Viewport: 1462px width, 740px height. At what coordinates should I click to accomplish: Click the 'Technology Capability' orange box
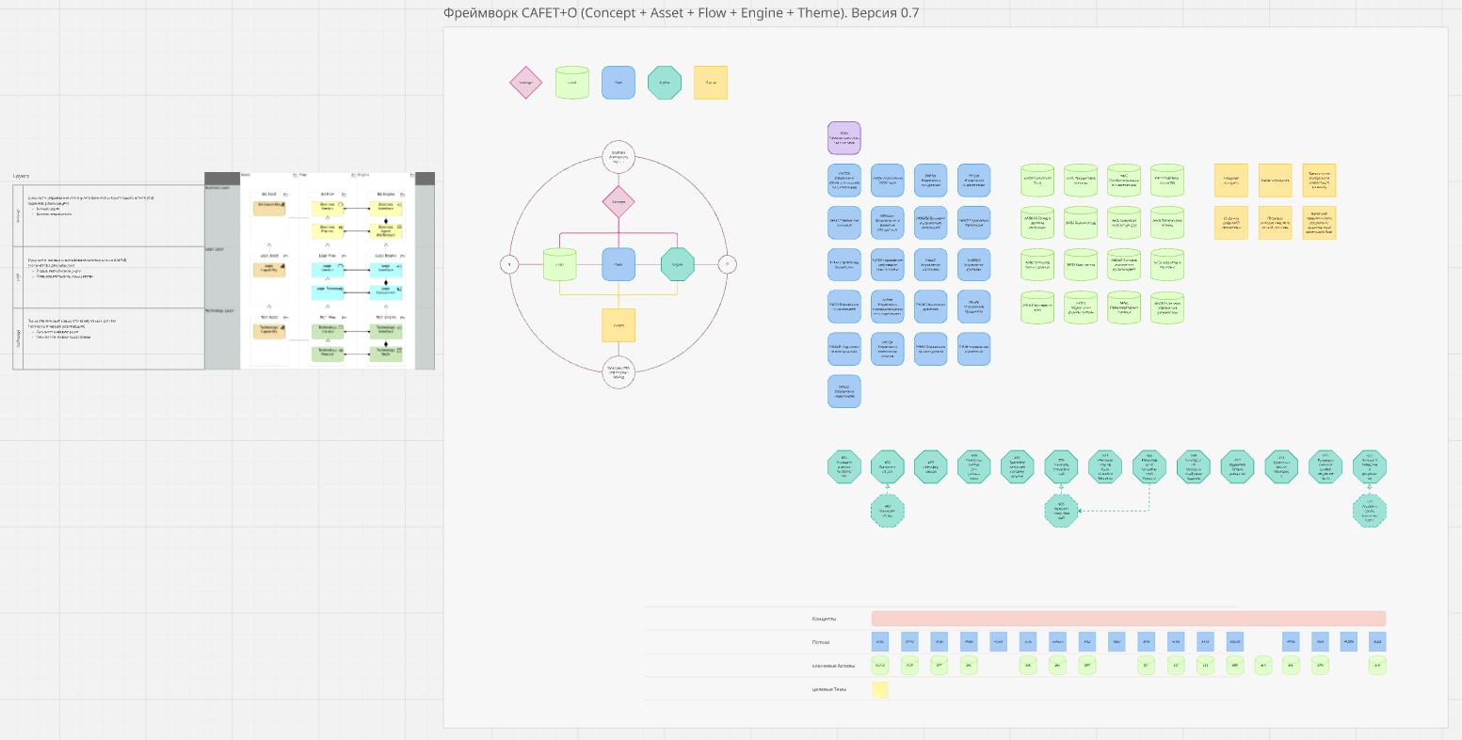269,330
